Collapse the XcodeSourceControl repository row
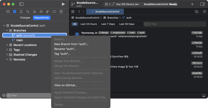Viewport: 208px width, 108px height. [4, 26]
